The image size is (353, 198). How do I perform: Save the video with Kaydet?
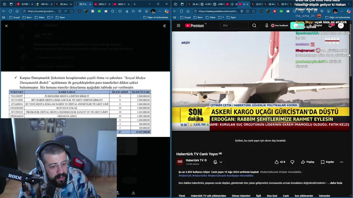click(x=327, y=162)
